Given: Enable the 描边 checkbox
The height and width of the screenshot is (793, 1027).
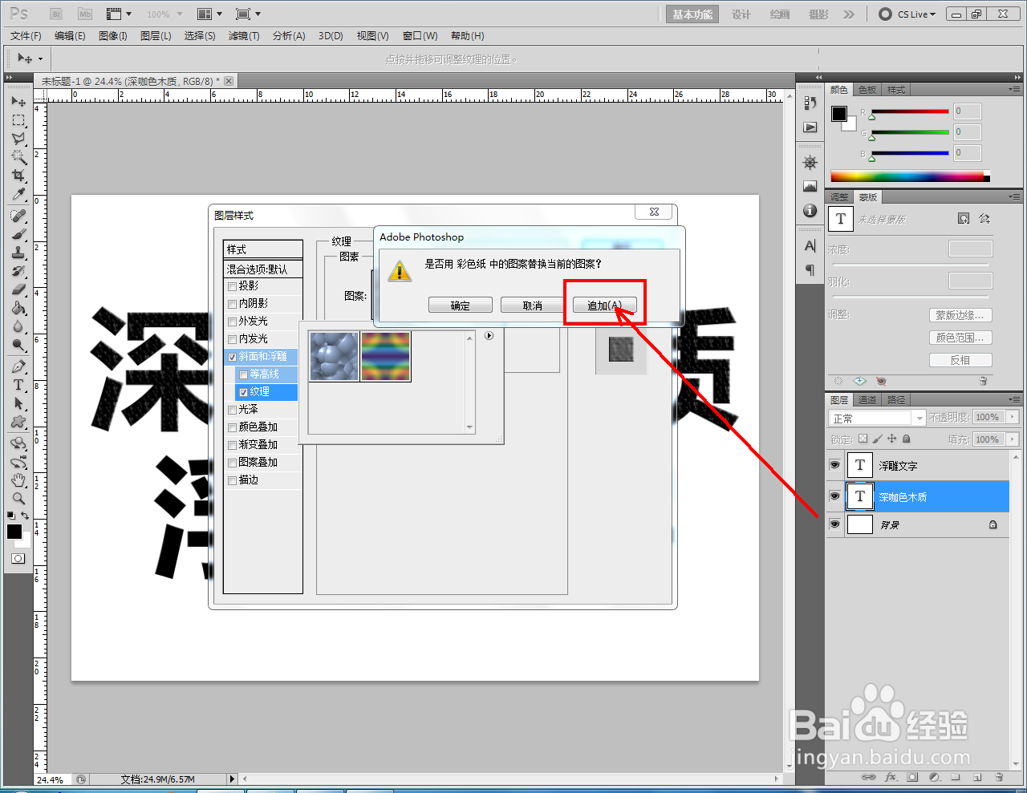Looking at the screenshot, I should [233, 480].
